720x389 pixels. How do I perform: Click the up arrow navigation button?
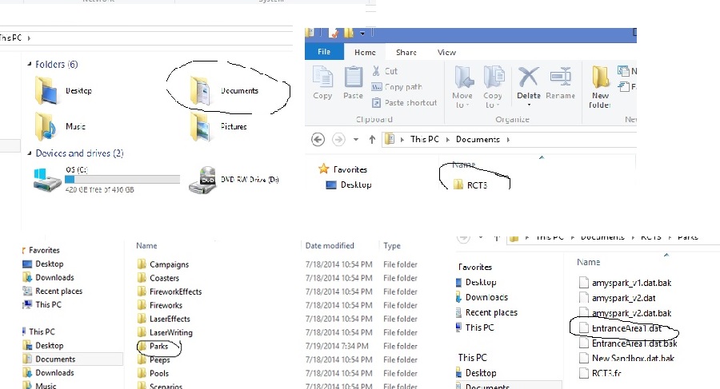coord(372,140)
